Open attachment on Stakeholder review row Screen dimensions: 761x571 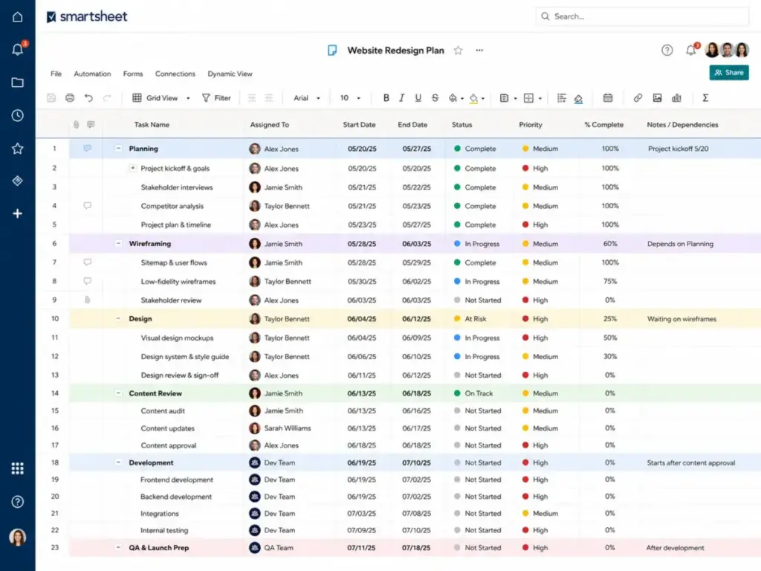pyautogui.click(x=88, y=300)
